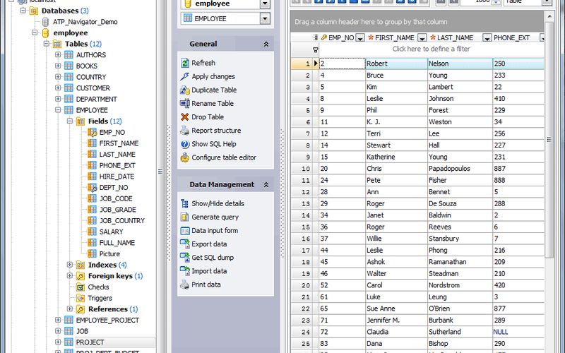The image size is (565, 353).
Task: Select the NULL phone cell for Claudia
Action: tap(518, 332)
